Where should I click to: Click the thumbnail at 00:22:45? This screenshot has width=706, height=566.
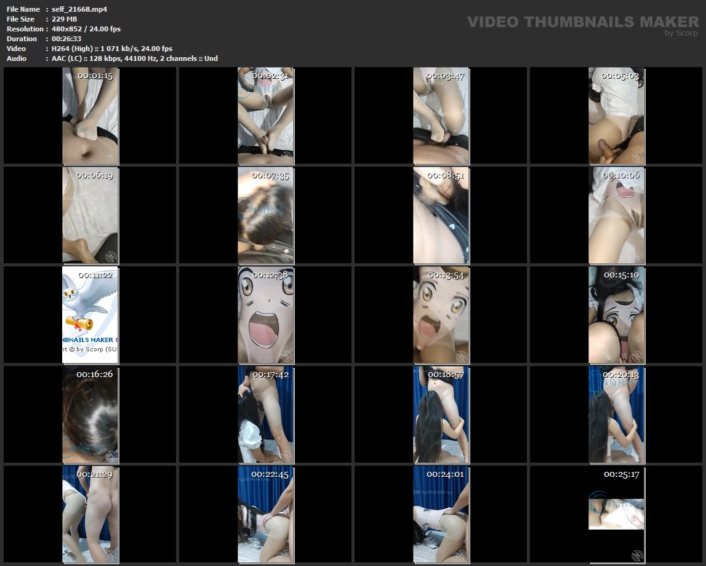tap(265, 514)
